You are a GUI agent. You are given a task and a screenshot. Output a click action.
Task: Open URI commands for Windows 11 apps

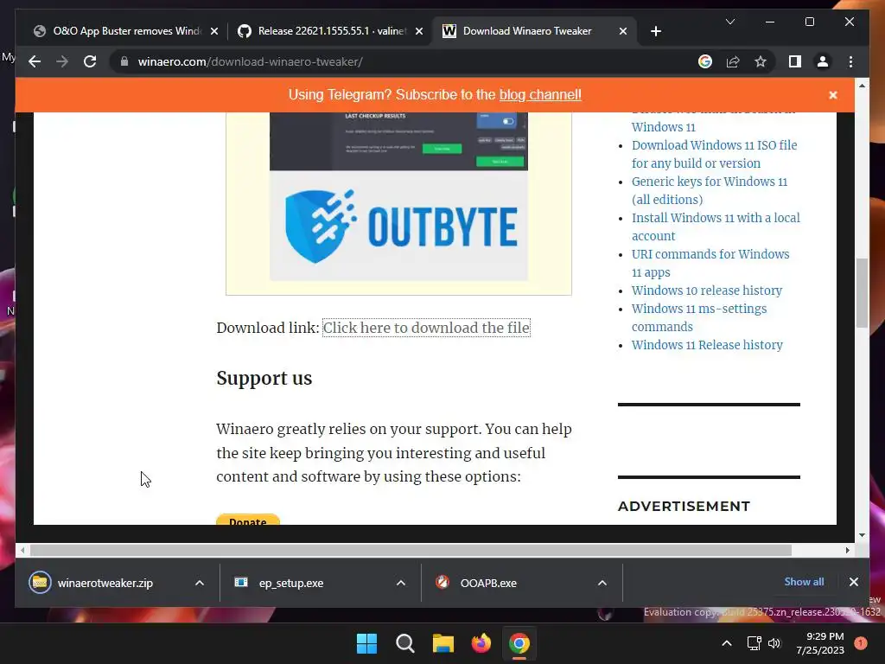click(710, 263)
